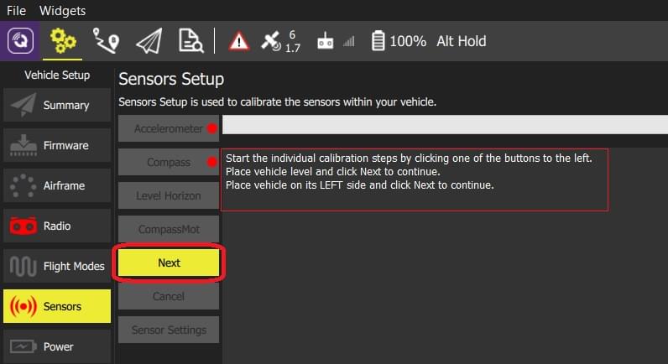
Task: Click the RC radio signal icon
Action: coord(334,41)
